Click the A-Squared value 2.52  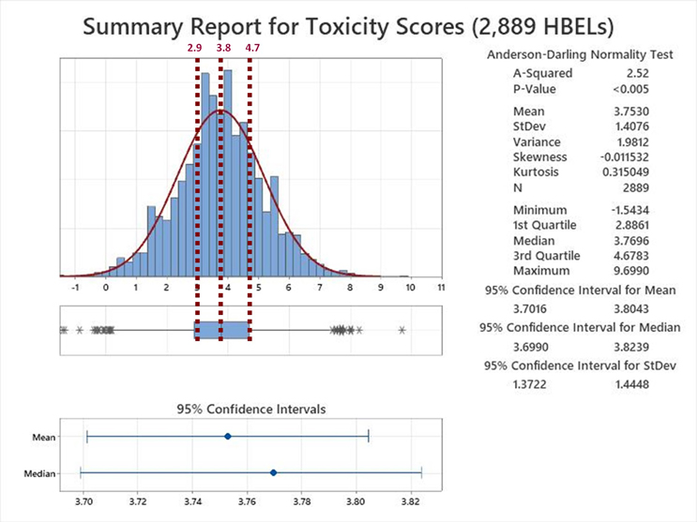coord(638,73)
